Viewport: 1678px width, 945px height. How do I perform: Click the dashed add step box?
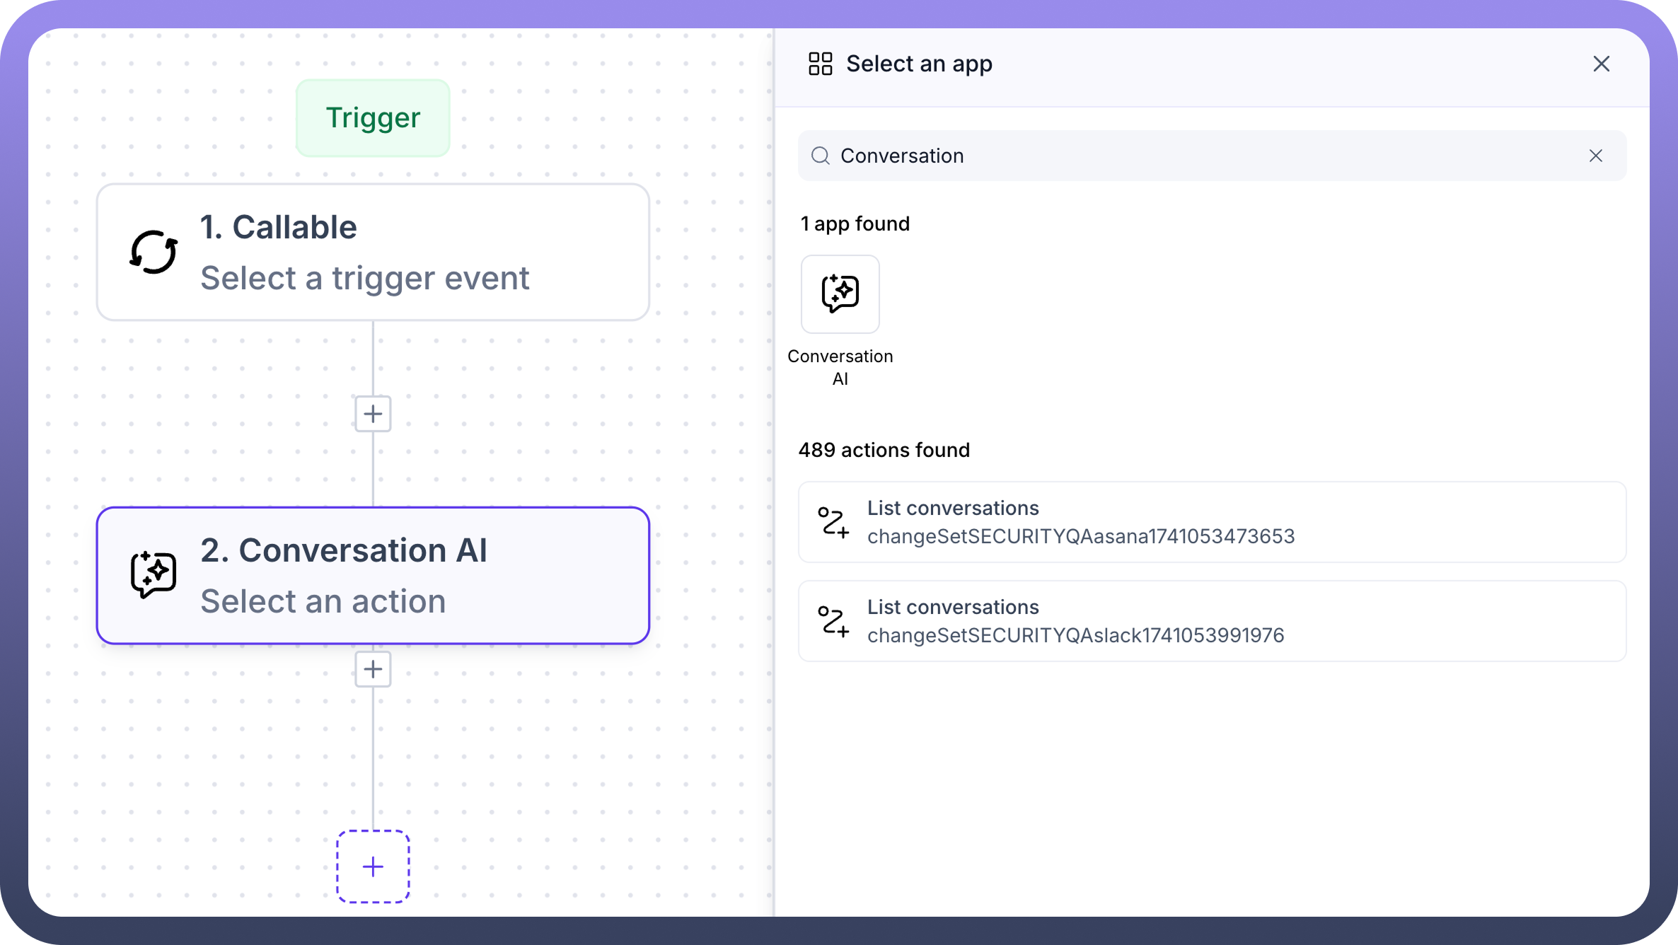(x=373, y=866)
